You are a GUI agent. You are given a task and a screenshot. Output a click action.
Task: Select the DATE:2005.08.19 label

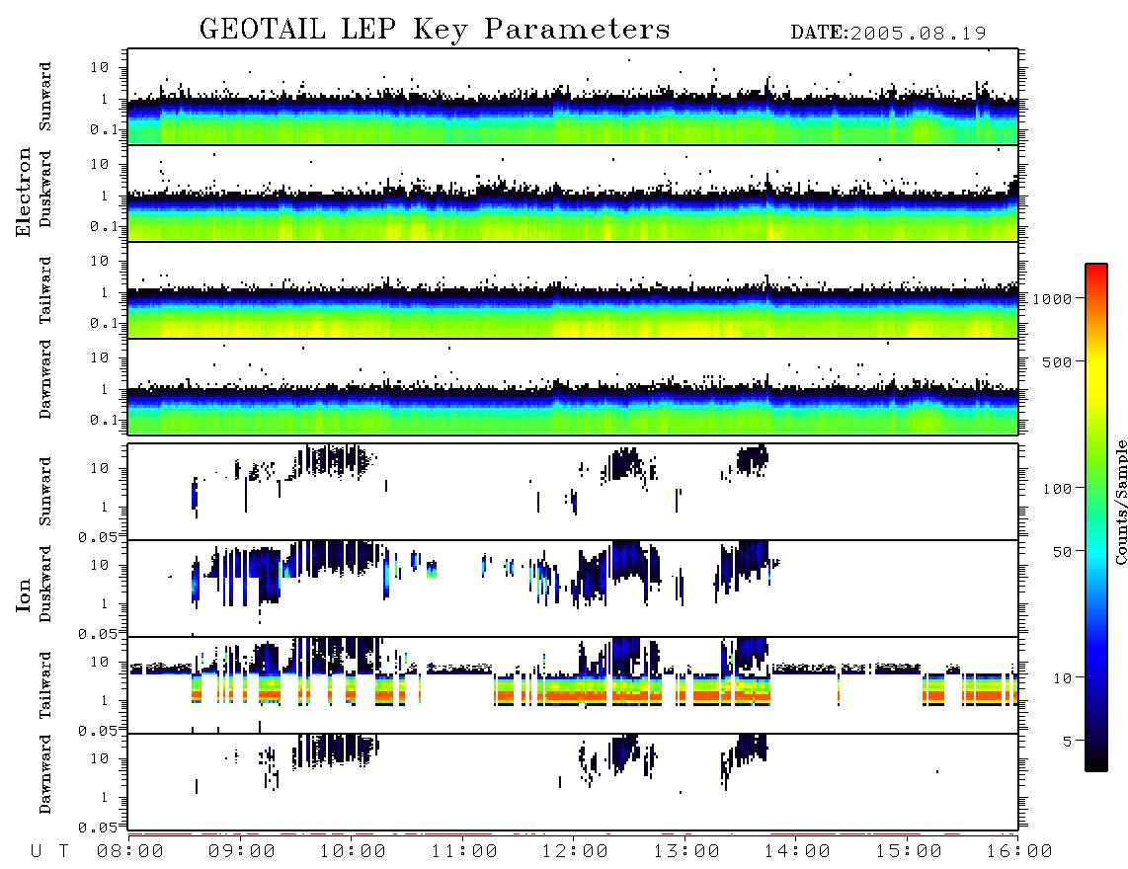pyautogui.click(x=888, y=34)
